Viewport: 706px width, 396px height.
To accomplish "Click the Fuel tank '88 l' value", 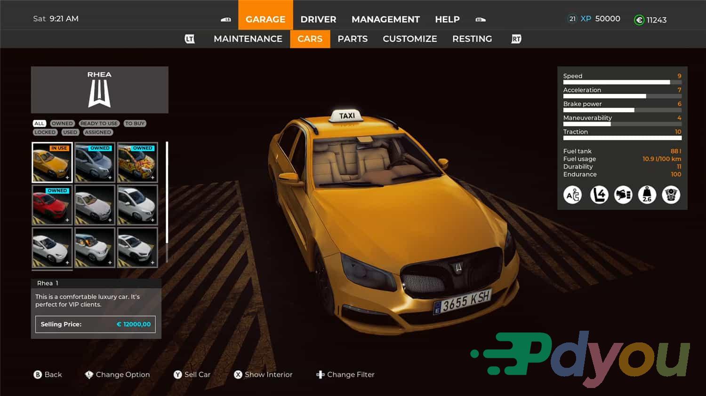I will (676, 151).
